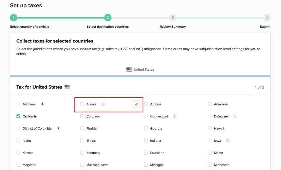
Task: Check the Florida checkbox
Action: (x=82, y=128)
